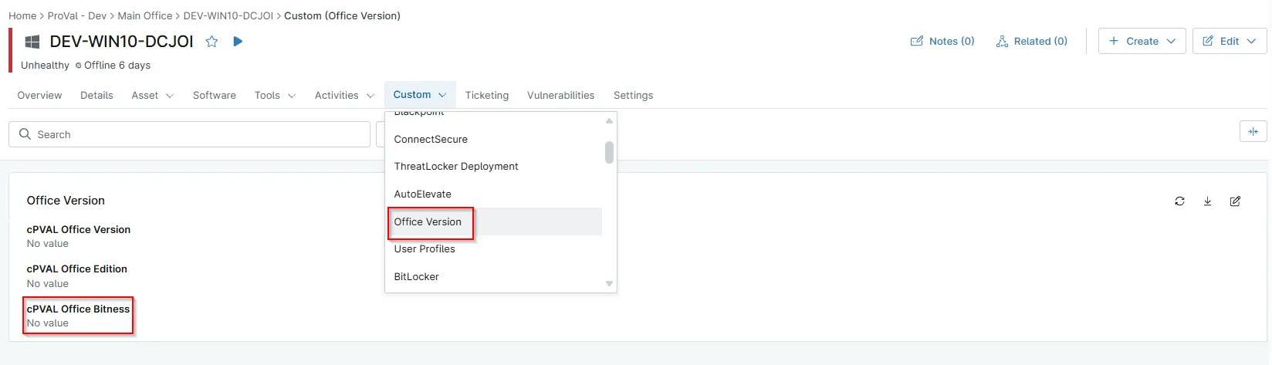Viewport: 1272px width, 365px height.
Task: Collapse the Custom tab dropdown
Action: 420,95
